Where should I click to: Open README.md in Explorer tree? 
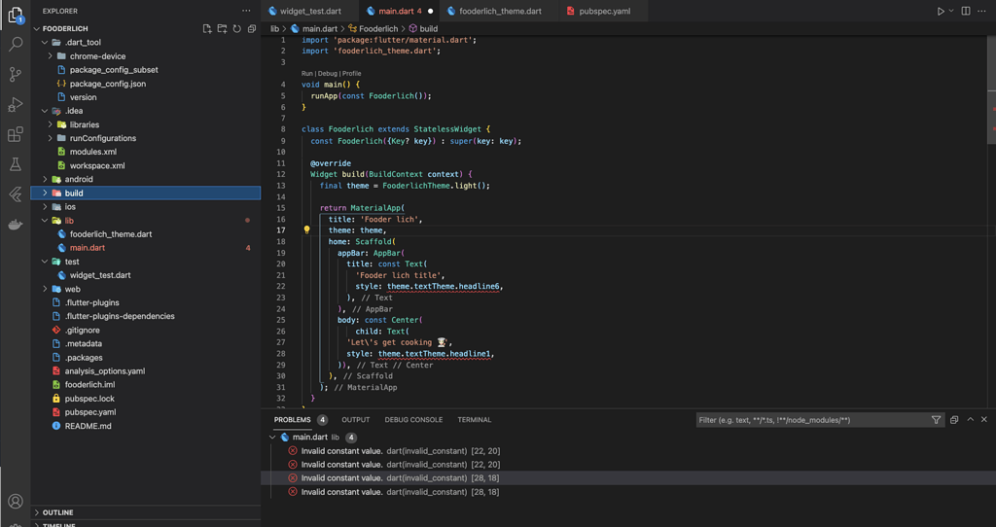coord(88,426)
